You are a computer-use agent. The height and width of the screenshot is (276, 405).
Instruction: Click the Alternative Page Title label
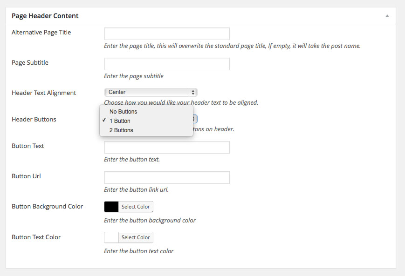click(x=41, y=33)
